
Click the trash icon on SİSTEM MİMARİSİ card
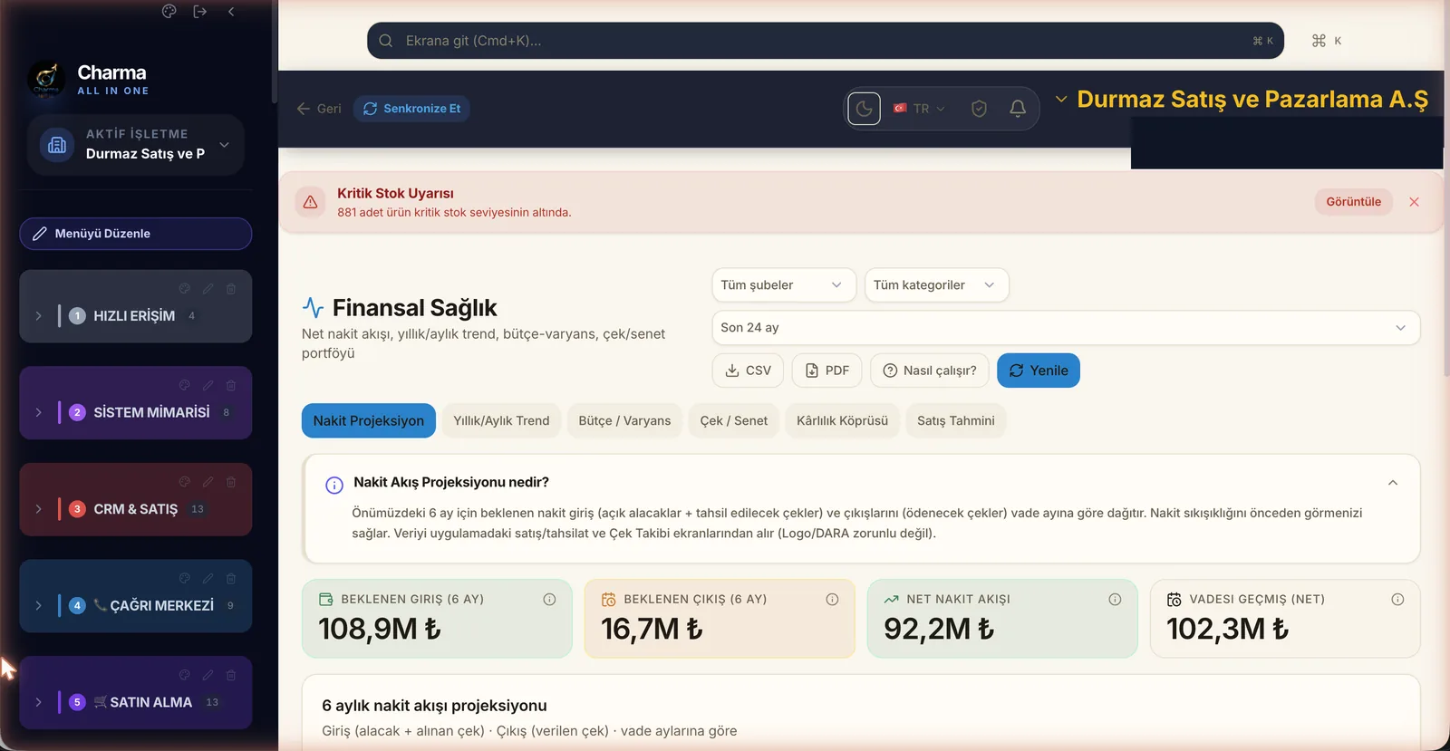coord(231,385)
